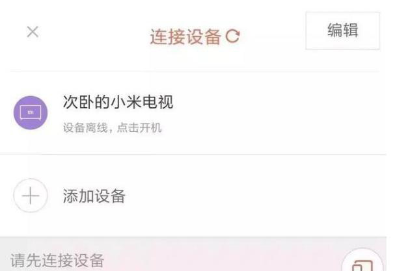Click the 连接设备 title text
The width and height of the screenshot is (397, 271).
point(185,37)
